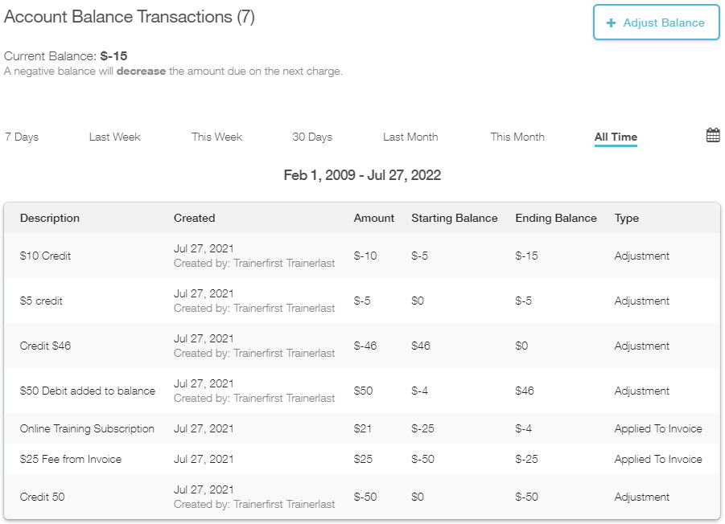725x524 pixels.
Task: Select the Last Week filter
Action: [x=114, y=137]
